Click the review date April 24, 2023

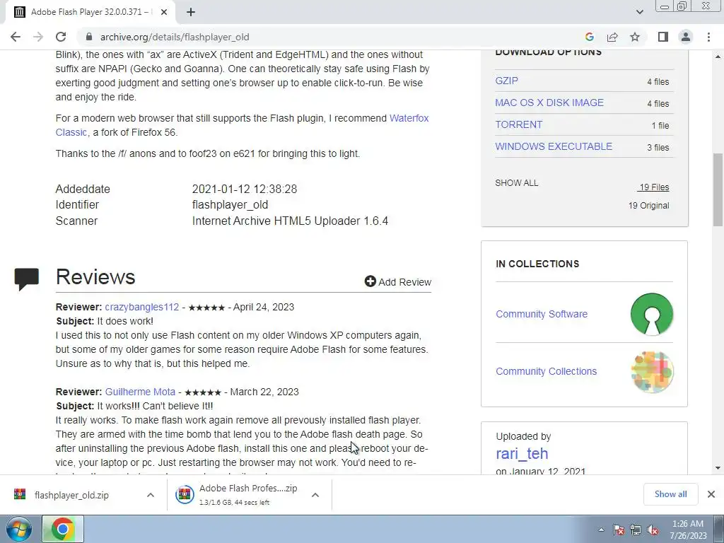(x=263, y=307)
